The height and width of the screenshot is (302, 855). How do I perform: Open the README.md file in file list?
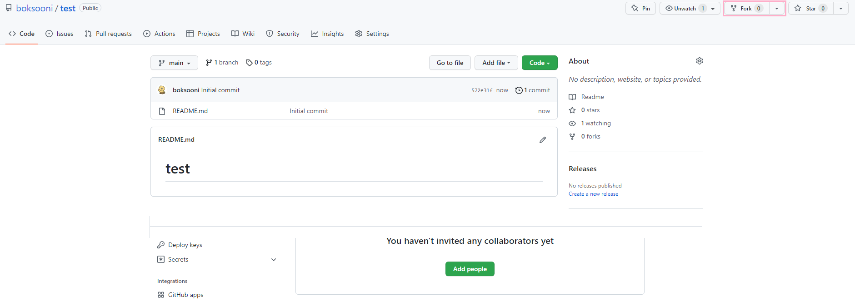tap(190, 111)
